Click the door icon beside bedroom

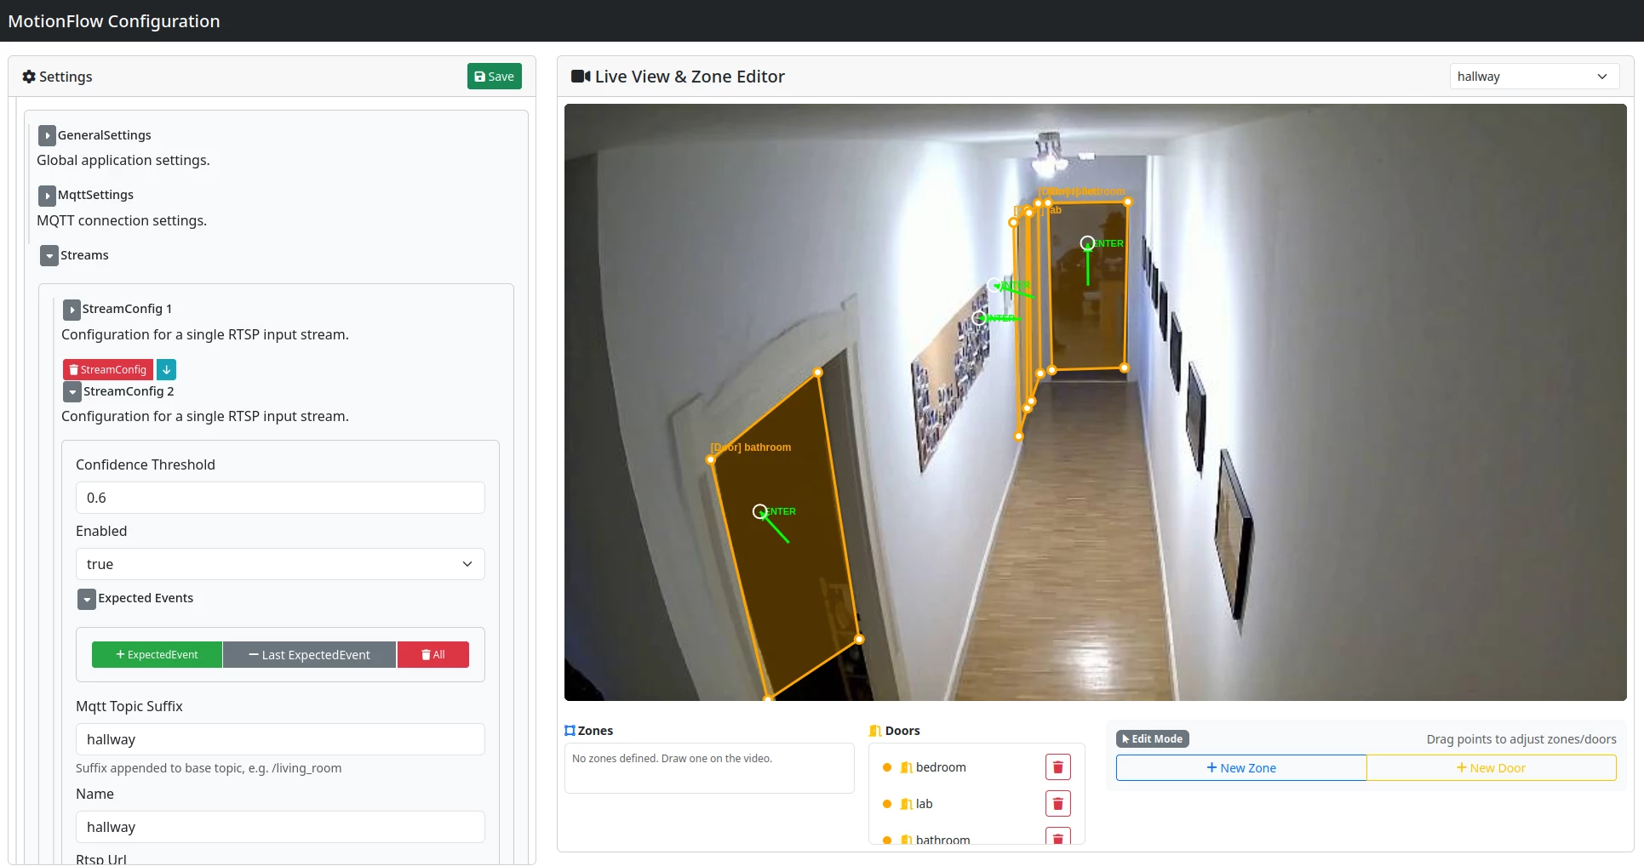906,767
